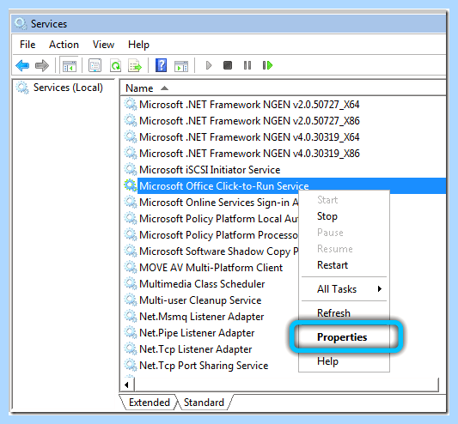Viewport: 458px width, 424px height.
Task: Click gear icon of Microsoft Office Click-to-Run Service
Action: [131, 185]
